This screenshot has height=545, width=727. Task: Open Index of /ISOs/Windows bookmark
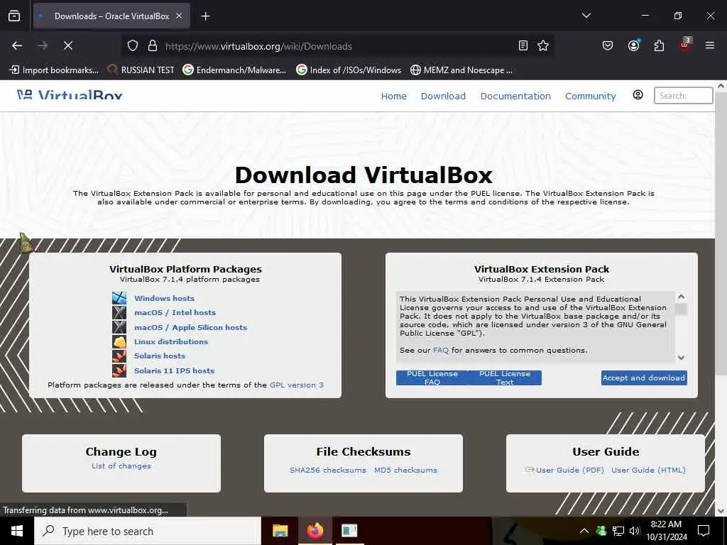click(x=349, y=70)
